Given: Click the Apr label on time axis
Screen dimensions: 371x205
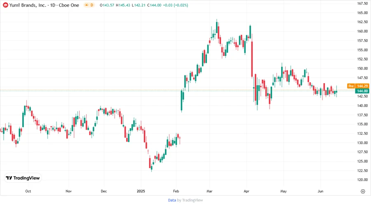Looking at the screenshot, I should [247, 191].
